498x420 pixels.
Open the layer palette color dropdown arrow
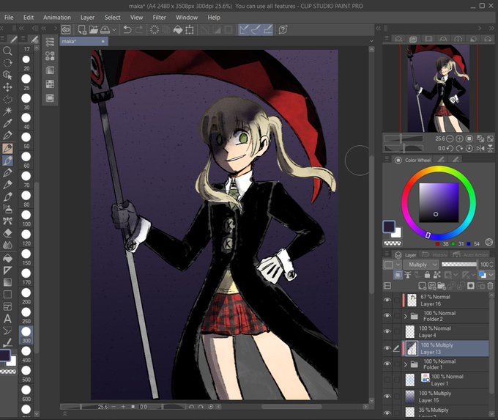tap(398, 265)
